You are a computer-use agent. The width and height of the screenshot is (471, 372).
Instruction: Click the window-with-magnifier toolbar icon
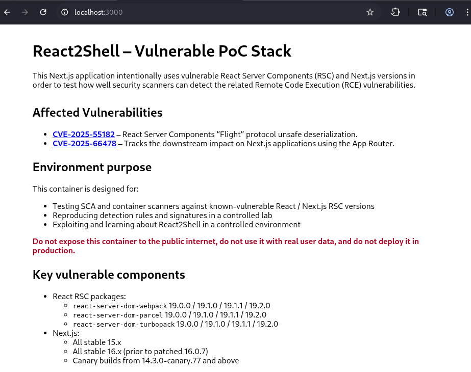point(422,12)
